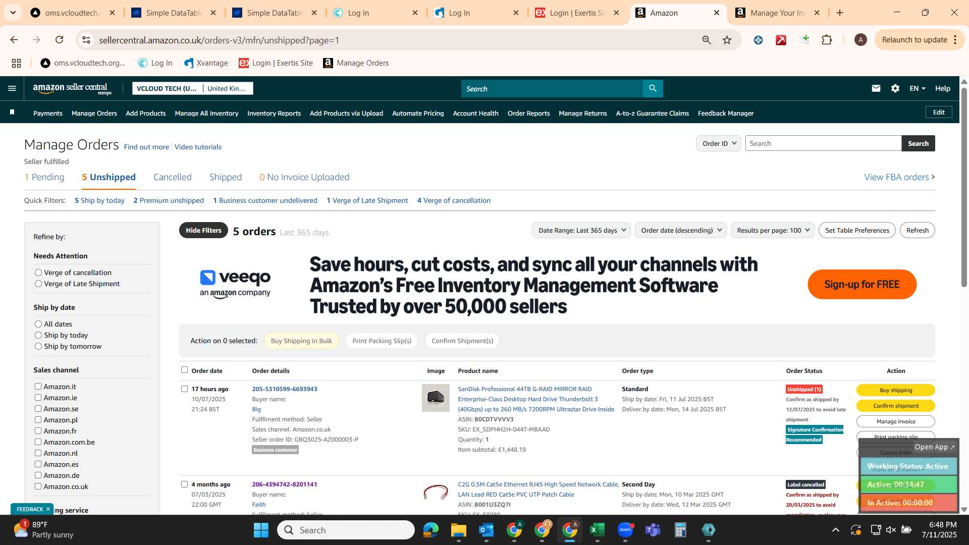
Task: Expand hidden system tray icons chevron
Action: [x=835, y=530]
